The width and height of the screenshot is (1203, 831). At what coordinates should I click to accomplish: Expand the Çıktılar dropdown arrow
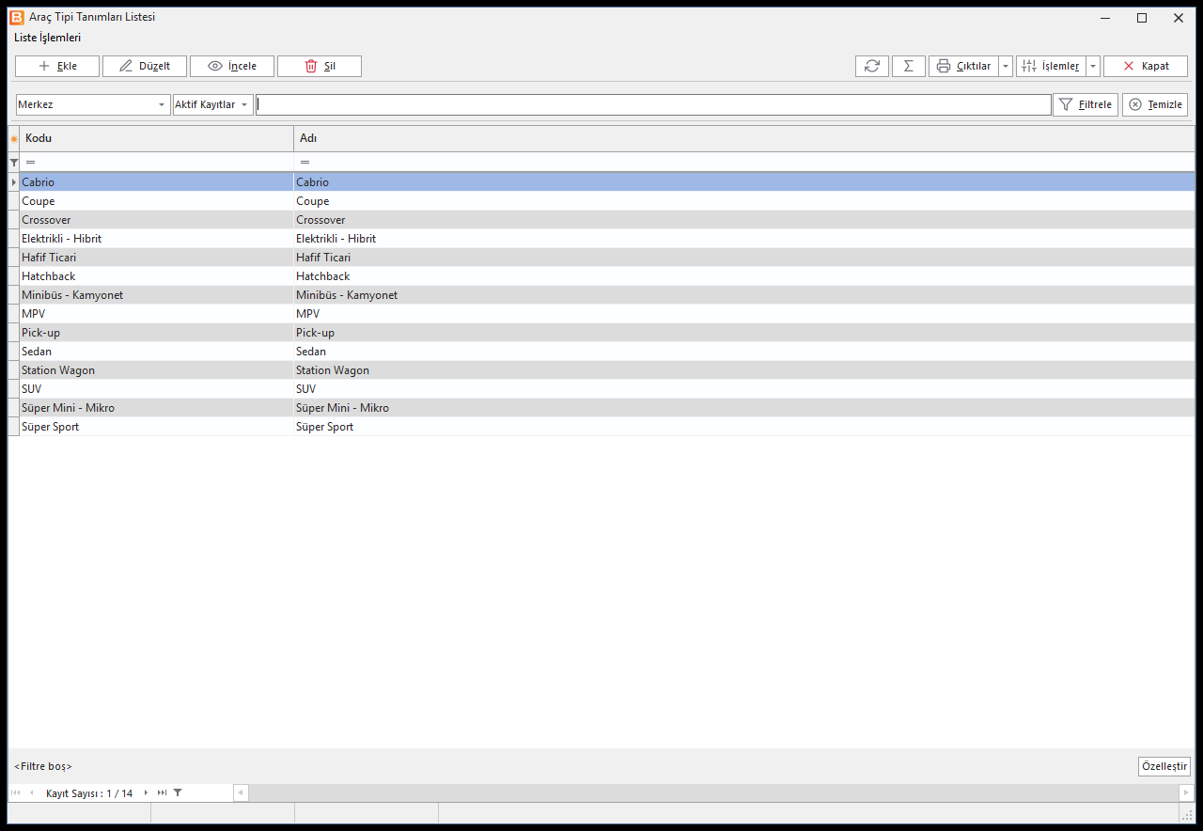click(1006, 66)
